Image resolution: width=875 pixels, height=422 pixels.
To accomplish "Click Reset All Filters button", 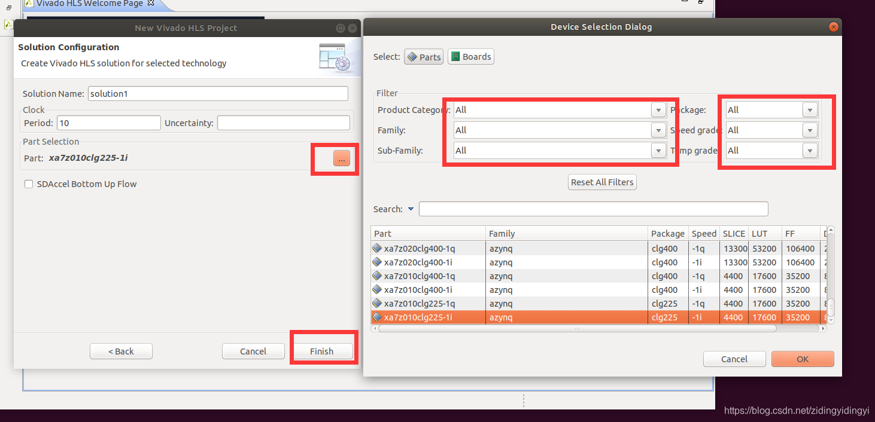I will tap(602, 182).
